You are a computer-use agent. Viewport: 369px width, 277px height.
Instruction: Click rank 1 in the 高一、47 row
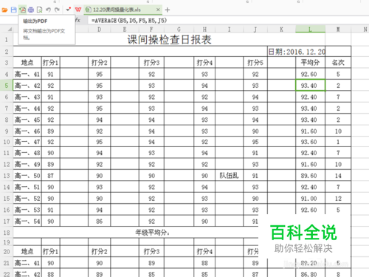click(x=338, y=142)
